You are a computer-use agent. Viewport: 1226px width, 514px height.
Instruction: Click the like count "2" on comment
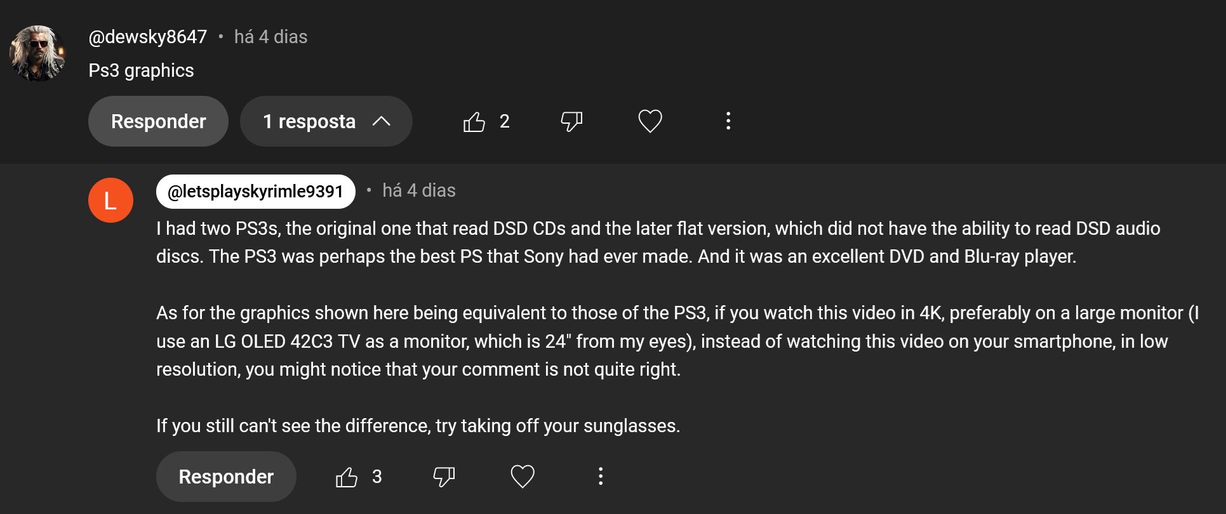click(x=504, y=121)
